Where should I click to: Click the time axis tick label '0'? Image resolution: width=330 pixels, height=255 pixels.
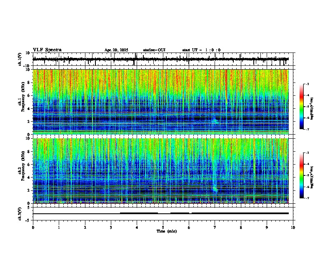click(x=33, y=227)
